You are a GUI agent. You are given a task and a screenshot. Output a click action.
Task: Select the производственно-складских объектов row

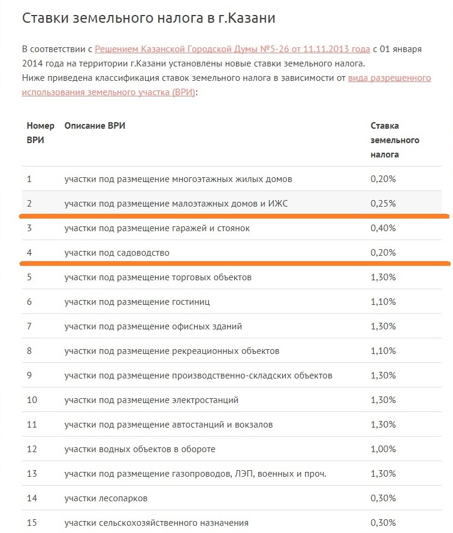(232, 375)
